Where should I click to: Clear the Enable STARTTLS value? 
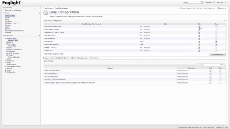216,48
